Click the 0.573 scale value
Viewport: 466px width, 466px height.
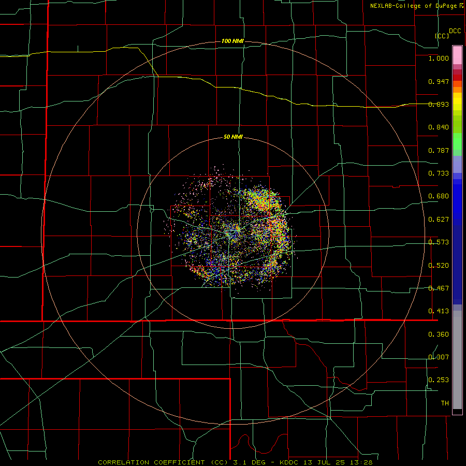click(439, 242)
